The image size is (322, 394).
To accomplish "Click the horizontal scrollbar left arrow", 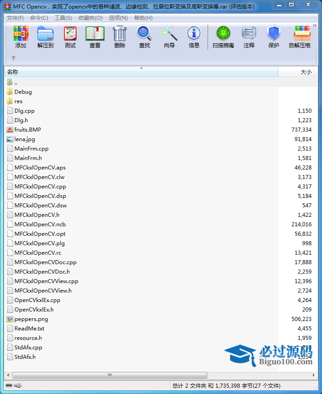I will coord(8,375).
